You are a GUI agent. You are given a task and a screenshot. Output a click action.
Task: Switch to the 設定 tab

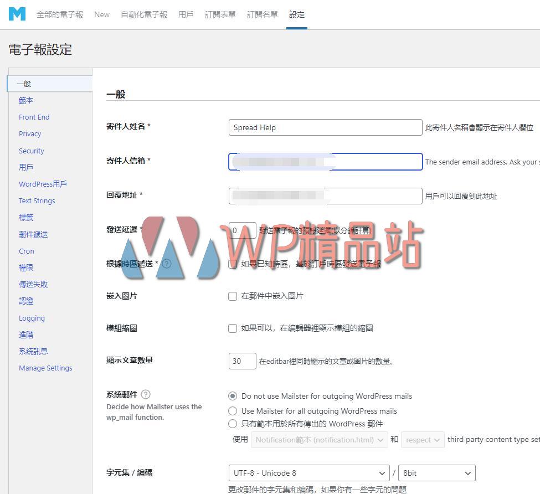[296, 15]
